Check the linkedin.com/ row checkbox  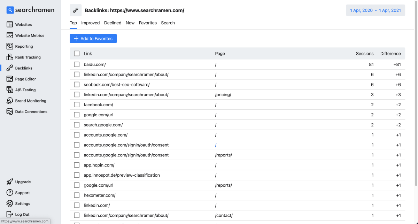coord(77,206)
